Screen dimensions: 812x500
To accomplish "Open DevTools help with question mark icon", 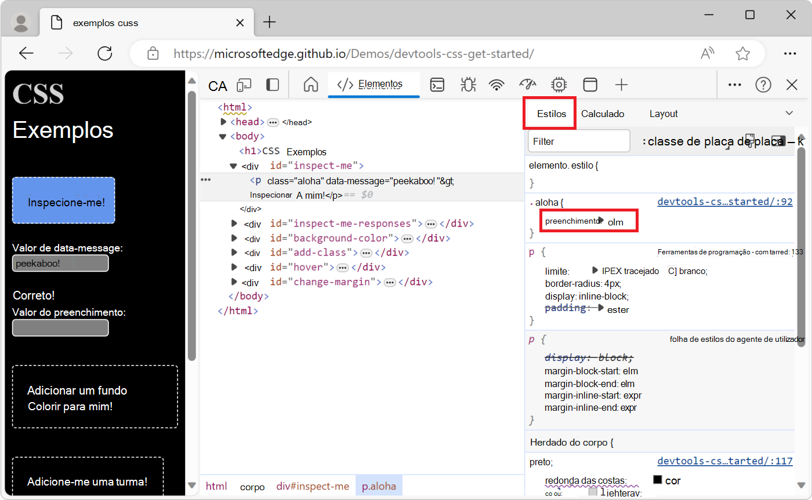I will [763, 85].
